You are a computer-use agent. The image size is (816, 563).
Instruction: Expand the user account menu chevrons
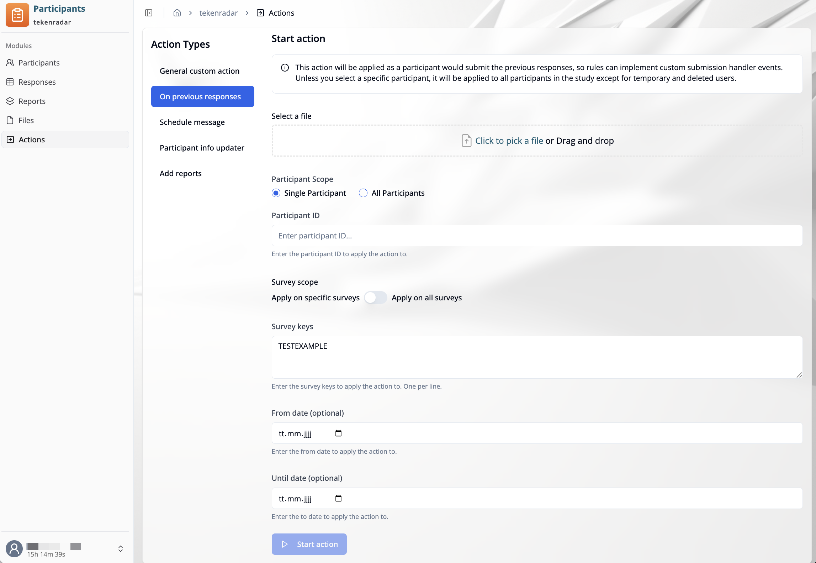[x=121, y=548]
